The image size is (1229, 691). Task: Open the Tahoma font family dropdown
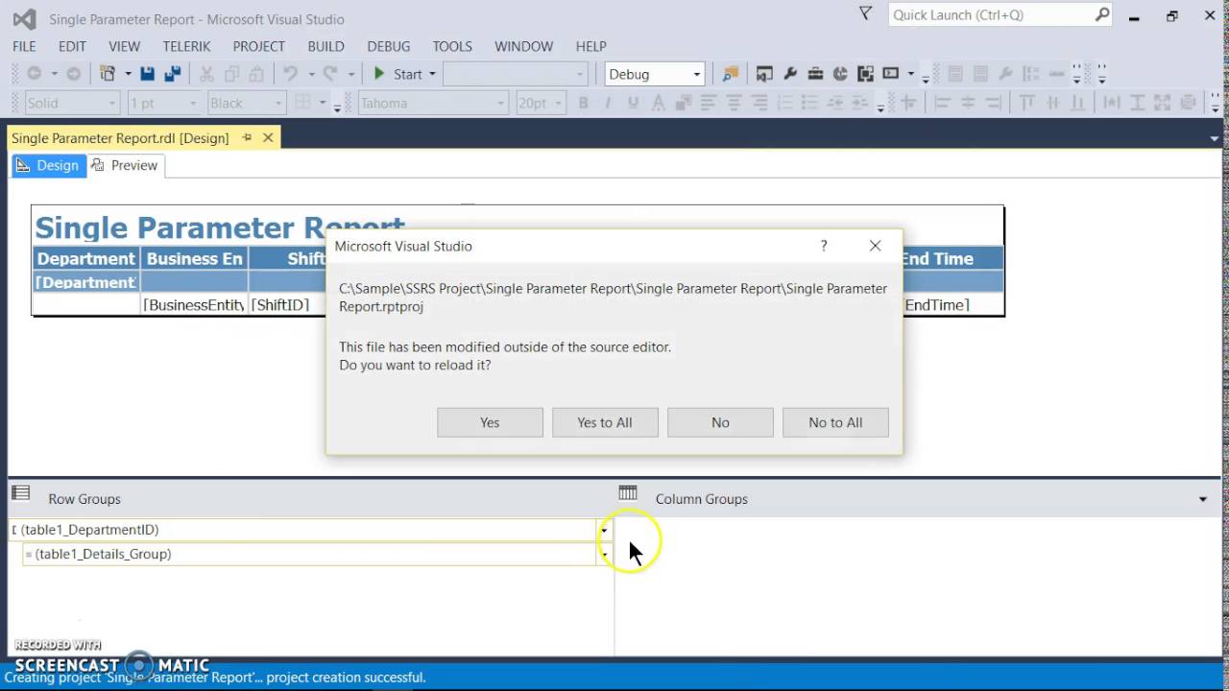500,103
